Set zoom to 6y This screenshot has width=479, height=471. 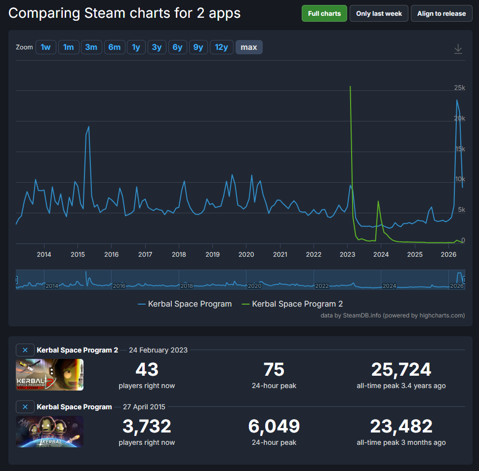point(177,47)
